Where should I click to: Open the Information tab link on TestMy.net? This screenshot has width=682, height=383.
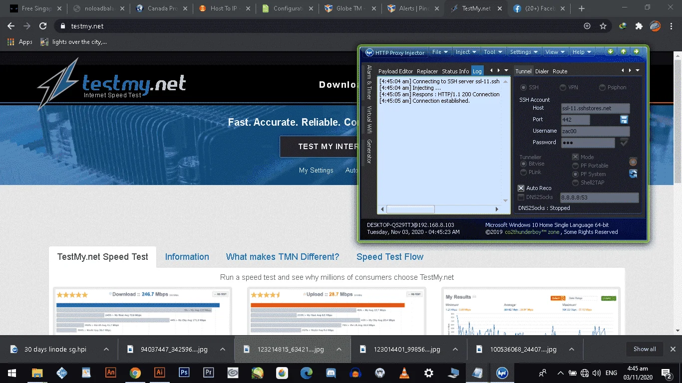pyautogui.click(x=187, y=257)
